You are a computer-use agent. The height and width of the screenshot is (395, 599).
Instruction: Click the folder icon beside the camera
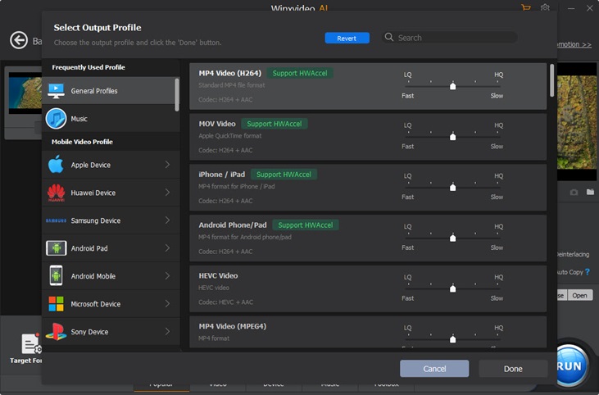pyautogui.click(x=590, y=192)
